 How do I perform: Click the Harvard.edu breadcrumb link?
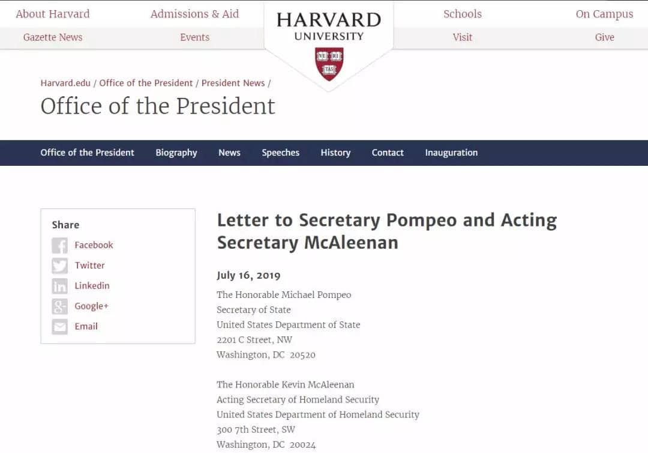pos(65,83)
